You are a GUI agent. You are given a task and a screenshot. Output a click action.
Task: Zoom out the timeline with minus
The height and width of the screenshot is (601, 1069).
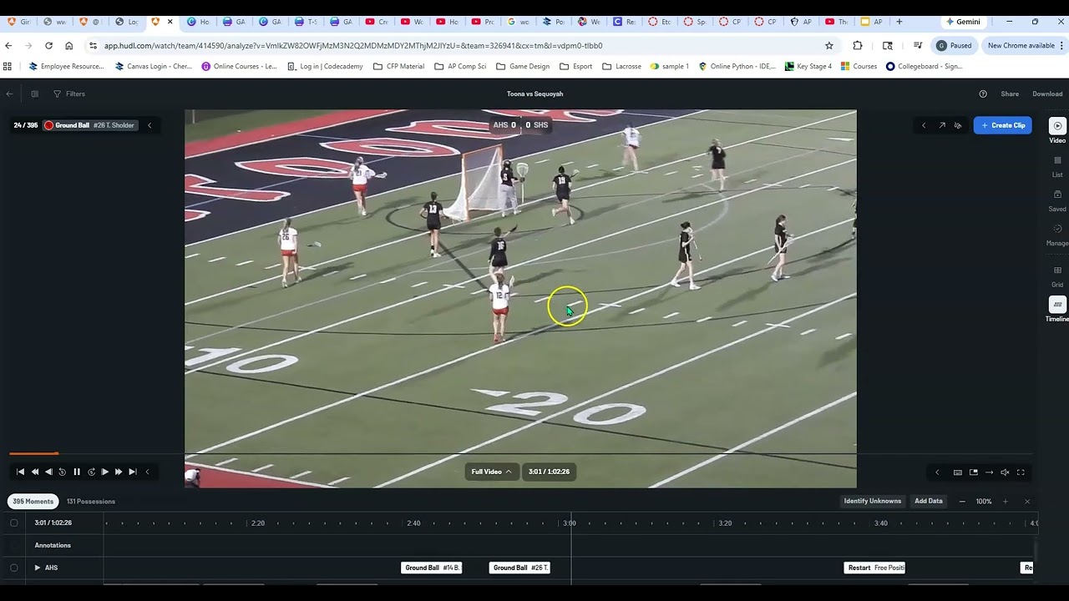[x=962, y=502]
